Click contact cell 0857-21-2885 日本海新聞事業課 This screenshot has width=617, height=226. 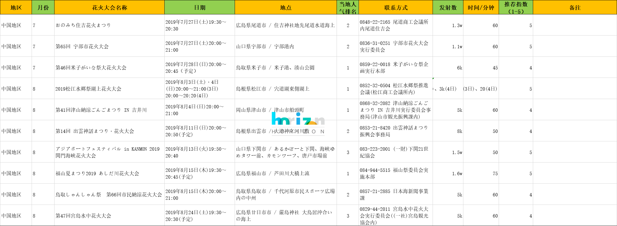point(396,194)
